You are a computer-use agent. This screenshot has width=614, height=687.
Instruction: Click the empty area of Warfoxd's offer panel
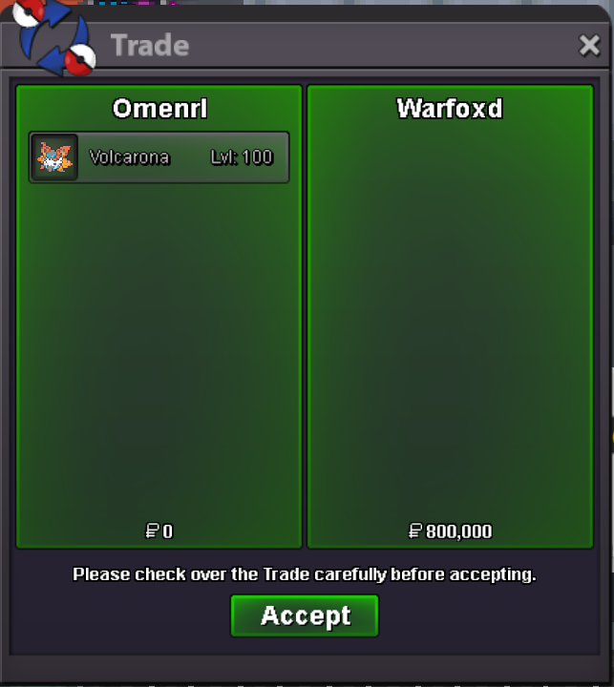click(450, 320)
